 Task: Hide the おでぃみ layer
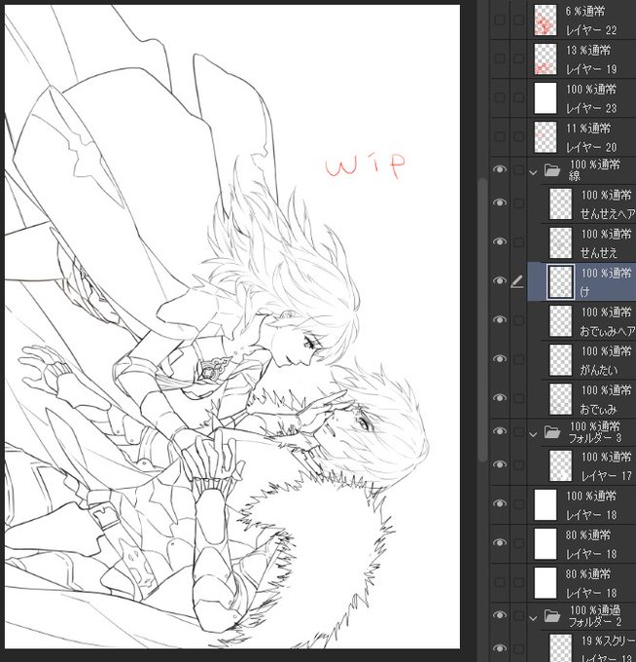tap(500, 398)
